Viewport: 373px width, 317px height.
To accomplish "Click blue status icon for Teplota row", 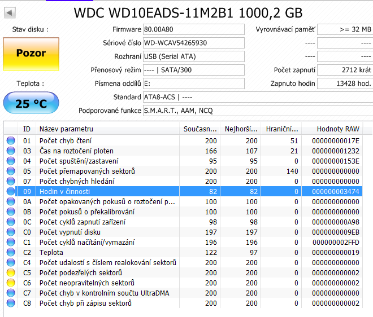I will tap(11, 252).
